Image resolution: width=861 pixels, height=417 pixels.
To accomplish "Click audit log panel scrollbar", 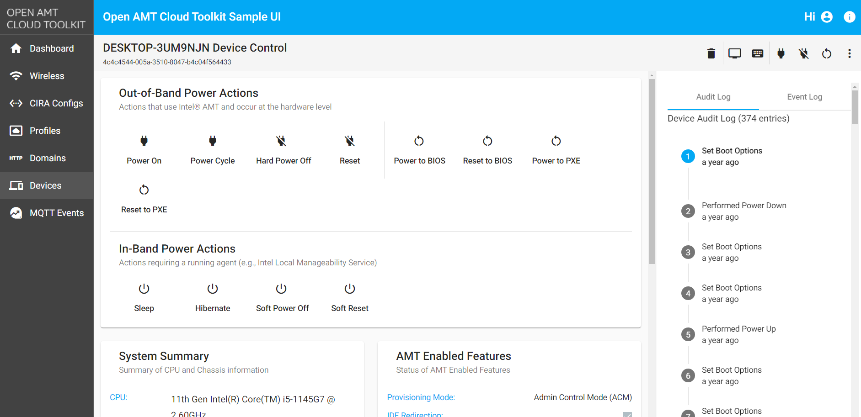I will [855, 107].
